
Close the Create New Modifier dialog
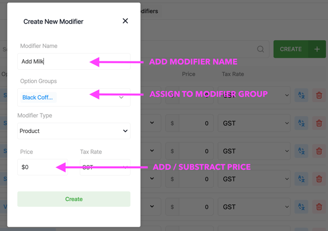tap(125, 21)
